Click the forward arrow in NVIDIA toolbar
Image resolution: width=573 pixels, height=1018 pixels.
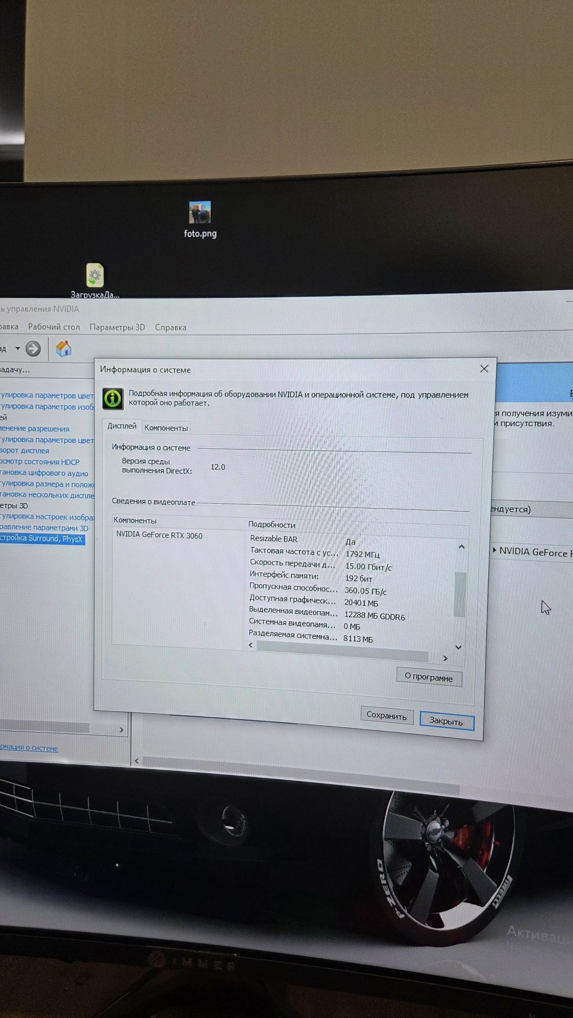click(33, 349)
